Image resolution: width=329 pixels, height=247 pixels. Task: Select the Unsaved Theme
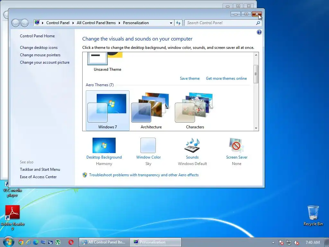click(107, 62)
